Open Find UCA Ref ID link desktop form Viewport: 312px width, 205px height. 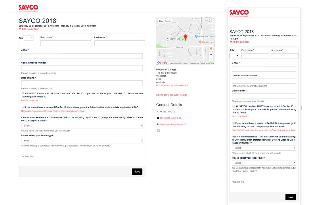[29, 101]
